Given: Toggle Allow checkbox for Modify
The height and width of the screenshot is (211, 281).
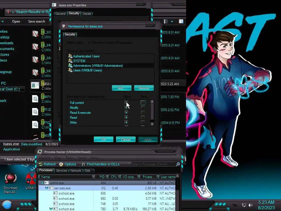Looking at the screenshot, I should (126, 107).
